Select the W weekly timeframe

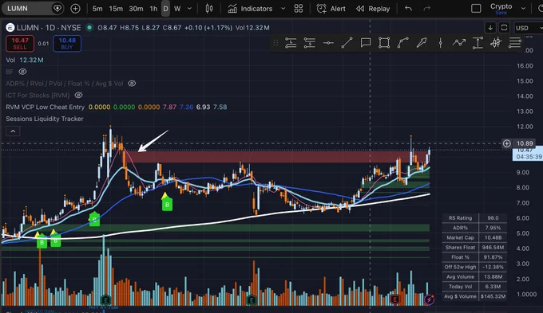coord(177,9)
